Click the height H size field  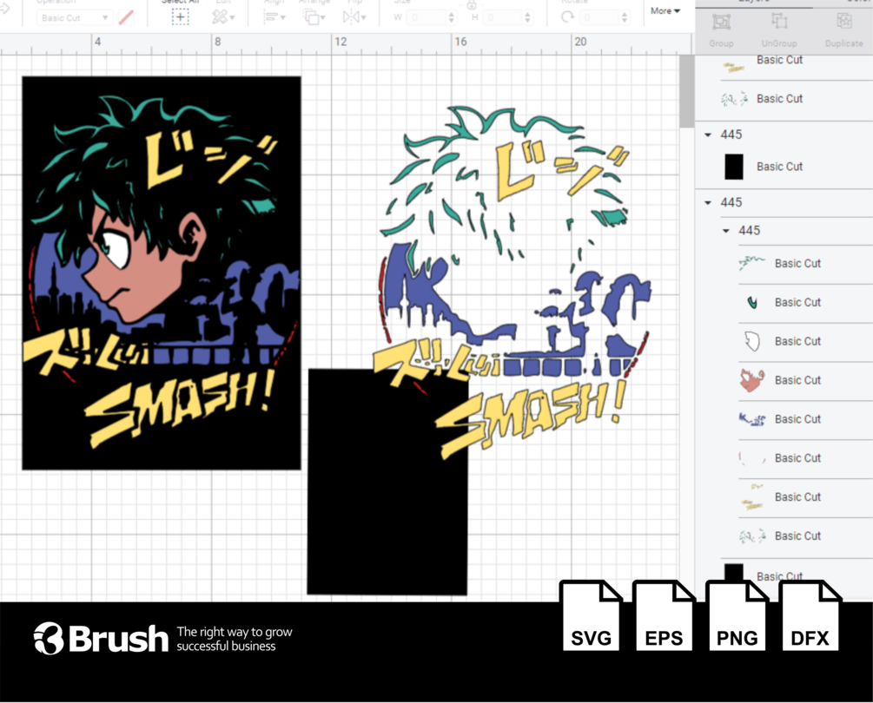(x=503, y=18)
